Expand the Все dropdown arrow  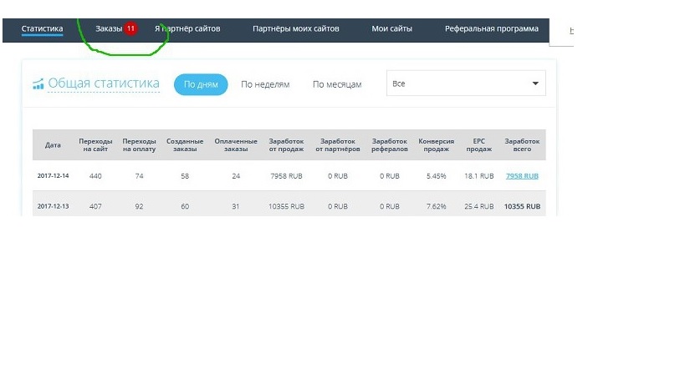(x=535, y=83)
